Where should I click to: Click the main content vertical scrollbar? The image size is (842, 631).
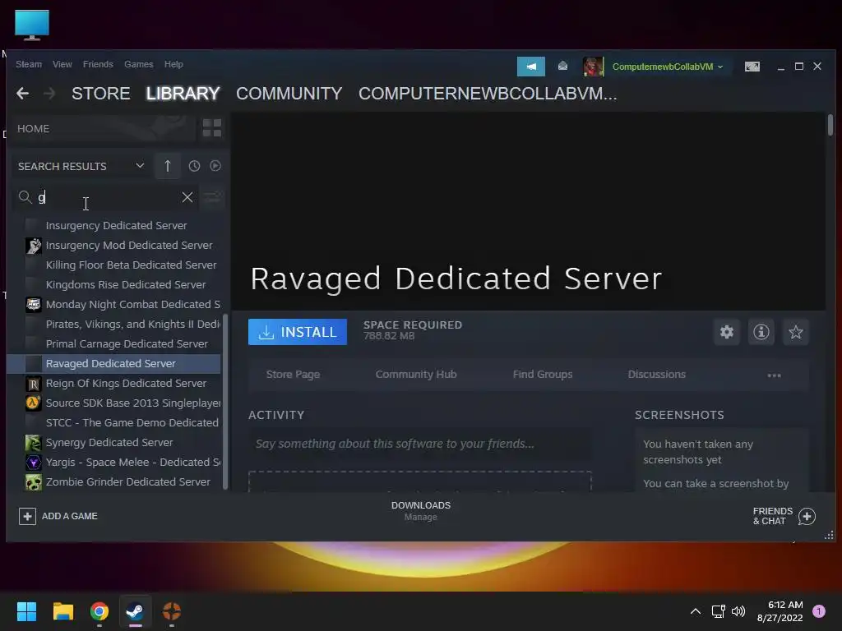830,125
